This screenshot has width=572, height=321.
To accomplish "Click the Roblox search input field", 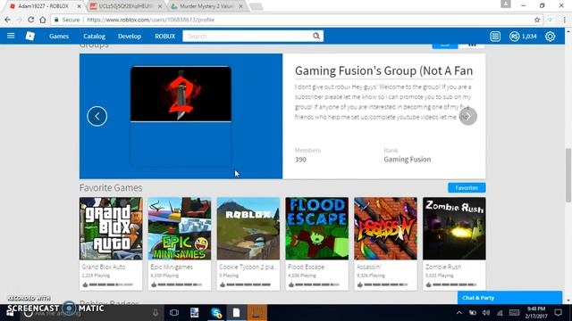I will [x=248, y=36].
